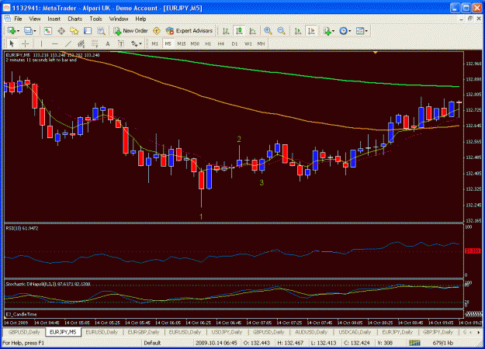Viewport: 485px width, 349px height.
Task: Switch timeframe to M1
Action: 154,43
